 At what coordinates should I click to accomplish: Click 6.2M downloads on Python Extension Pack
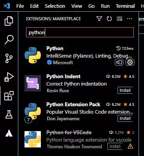pyautogui.click(x=113, y=105)
